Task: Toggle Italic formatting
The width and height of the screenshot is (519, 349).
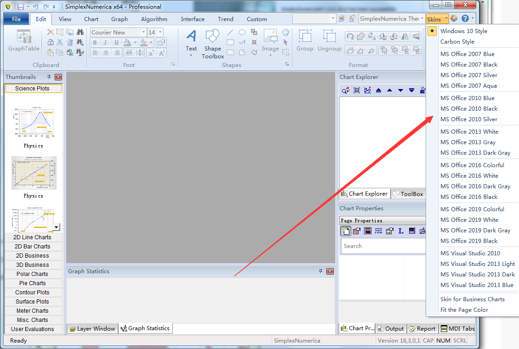Action: 106,42
